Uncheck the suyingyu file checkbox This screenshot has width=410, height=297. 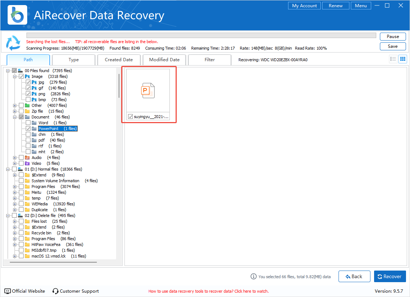131,117
